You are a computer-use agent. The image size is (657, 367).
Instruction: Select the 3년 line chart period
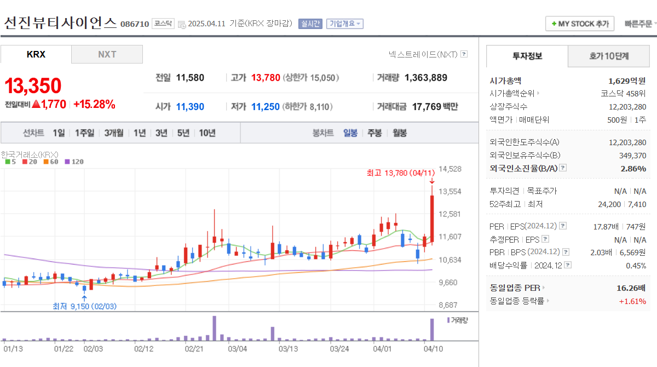[x=161, y=133]
